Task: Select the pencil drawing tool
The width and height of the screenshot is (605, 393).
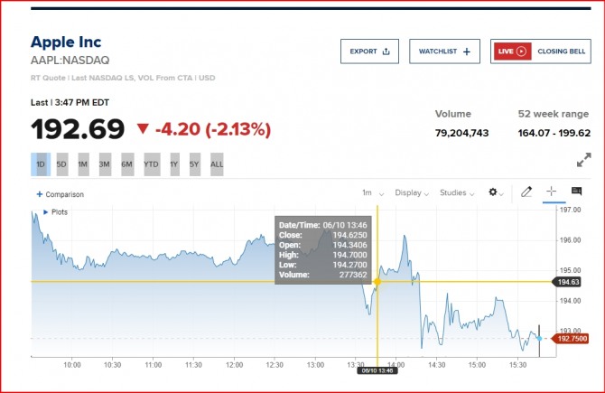Action: tap(527, 192)
